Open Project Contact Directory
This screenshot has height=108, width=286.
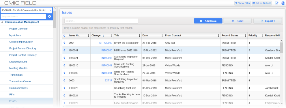(23, 55)
